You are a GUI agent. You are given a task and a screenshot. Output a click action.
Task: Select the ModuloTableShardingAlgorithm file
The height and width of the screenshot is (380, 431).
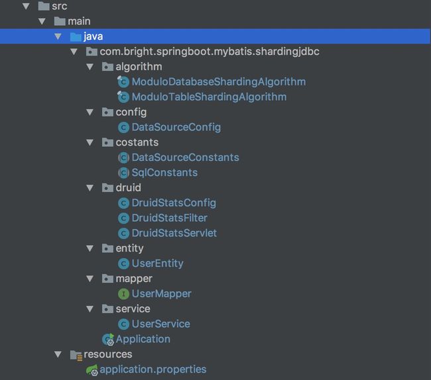click(x=209, y=97)
